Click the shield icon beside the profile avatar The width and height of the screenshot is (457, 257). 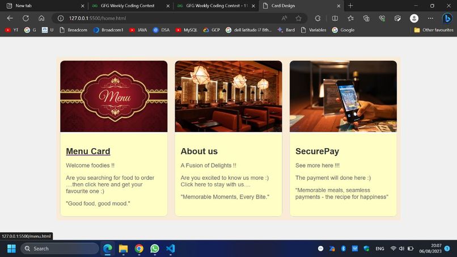coord(397,18)
